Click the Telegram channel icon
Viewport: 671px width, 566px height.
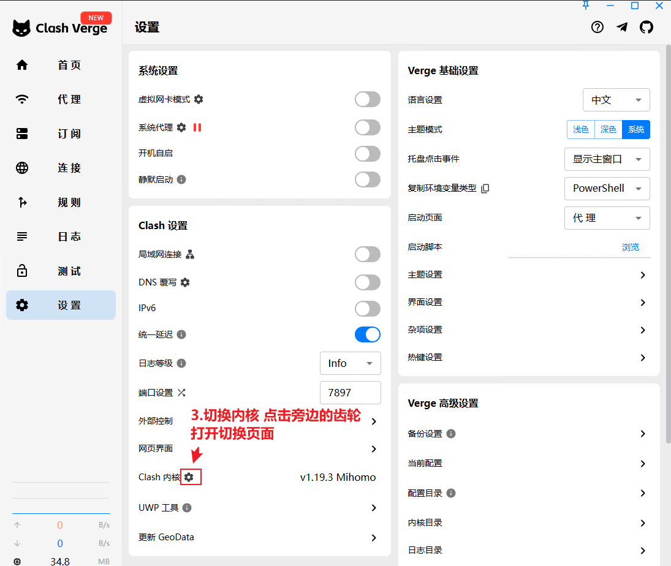pyautogui.click(x=622, y=27)
